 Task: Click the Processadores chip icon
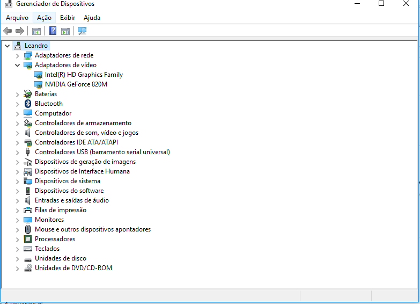[x=28, y=239]
